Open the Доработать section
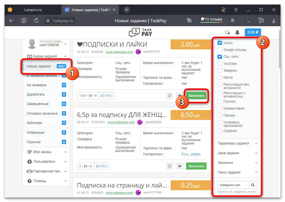The image size is (285, 202). [x=46, y=94]
